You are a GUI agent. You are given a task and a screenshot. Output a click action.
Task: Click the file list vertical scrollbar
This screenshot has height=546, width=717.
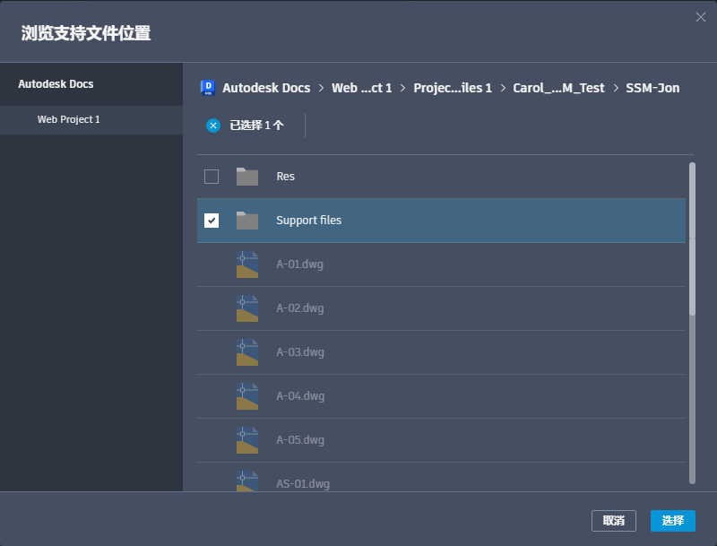(x=692, y=323)
